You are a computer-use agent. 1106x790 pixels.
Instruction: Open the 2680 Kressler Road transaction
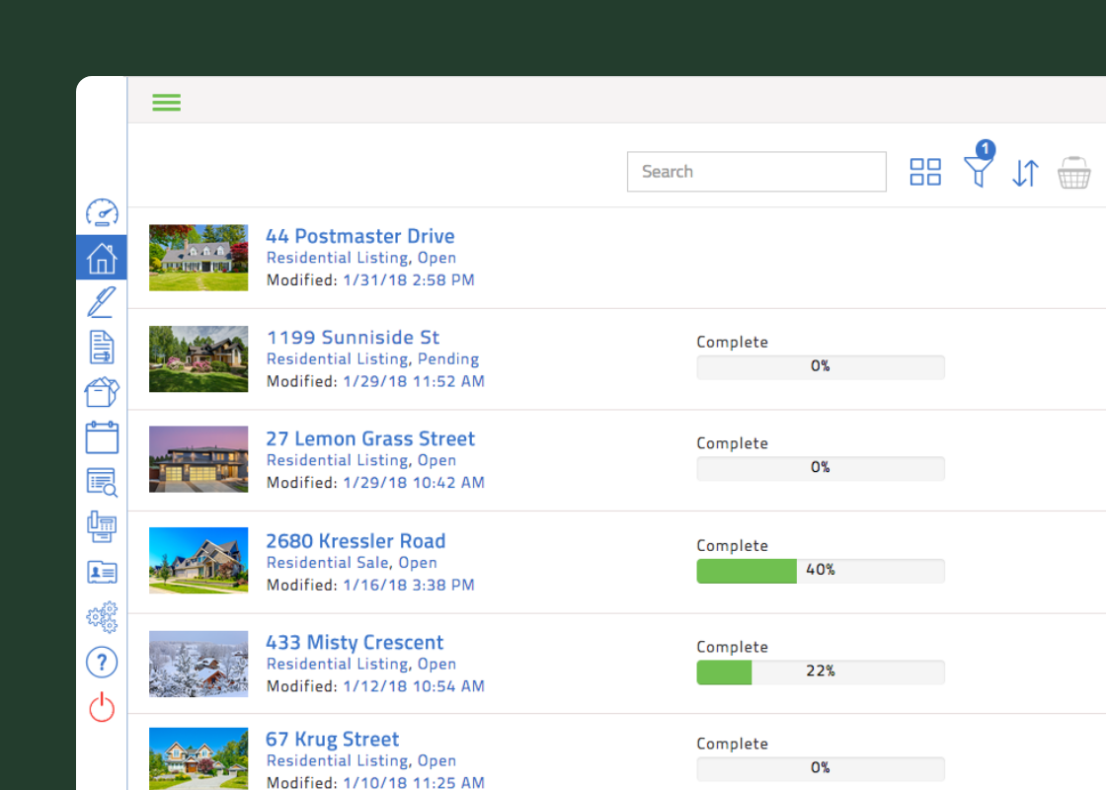click(355, 541)
